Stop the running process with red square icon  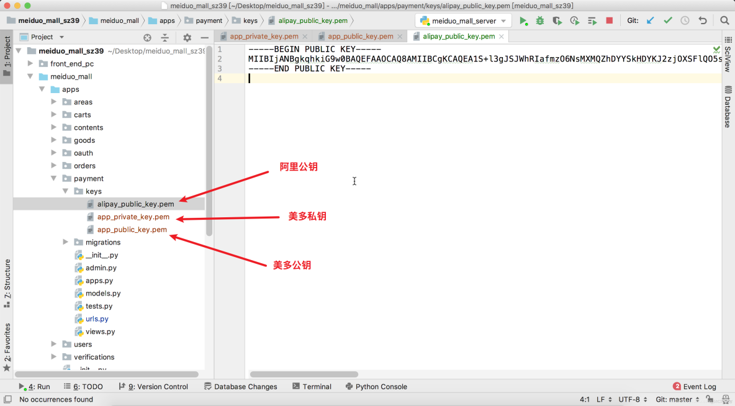click(610, 20)
